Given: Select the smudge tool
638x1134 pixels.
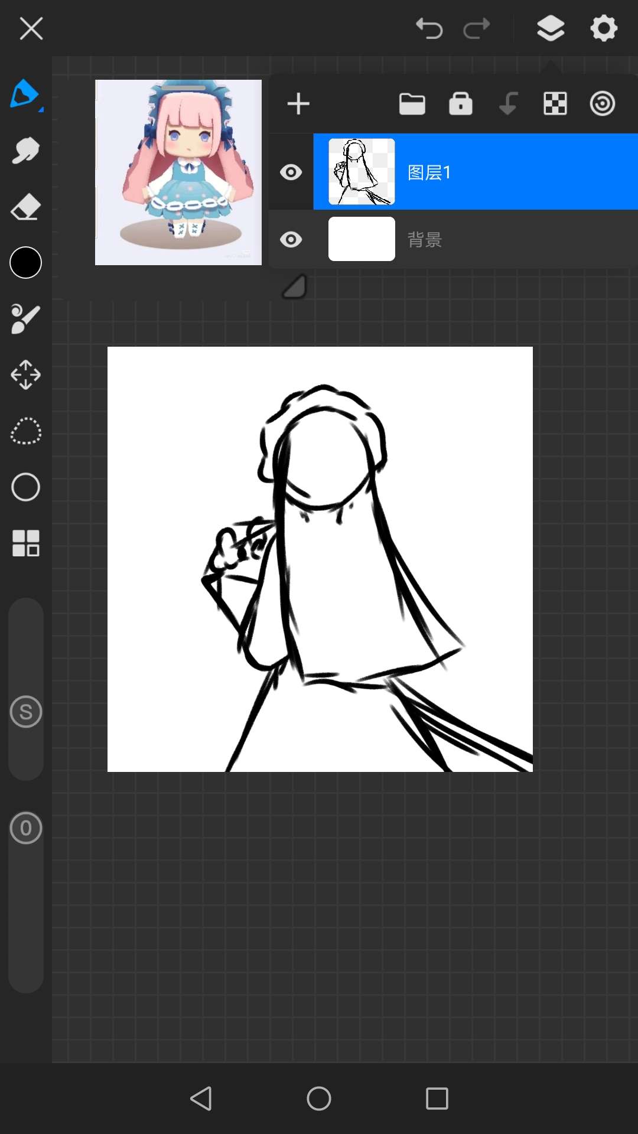Looking at the screenshot, I should (25, 151).
